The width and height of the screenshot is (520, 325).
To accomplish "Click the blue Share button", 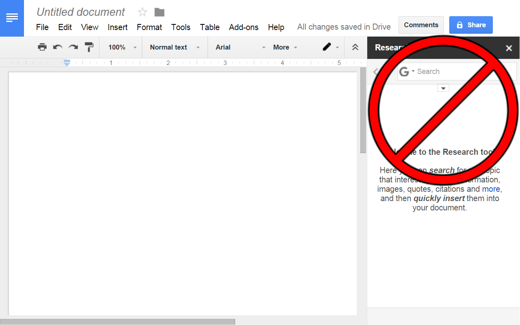I will (471, 25).
